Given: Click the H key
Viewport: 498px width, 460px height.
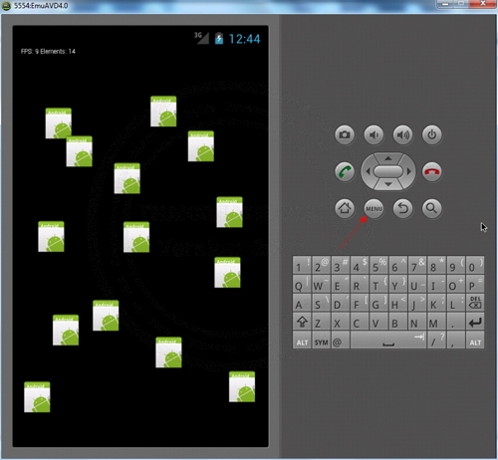Looking at the screenshot, I should tap(398, 303).
